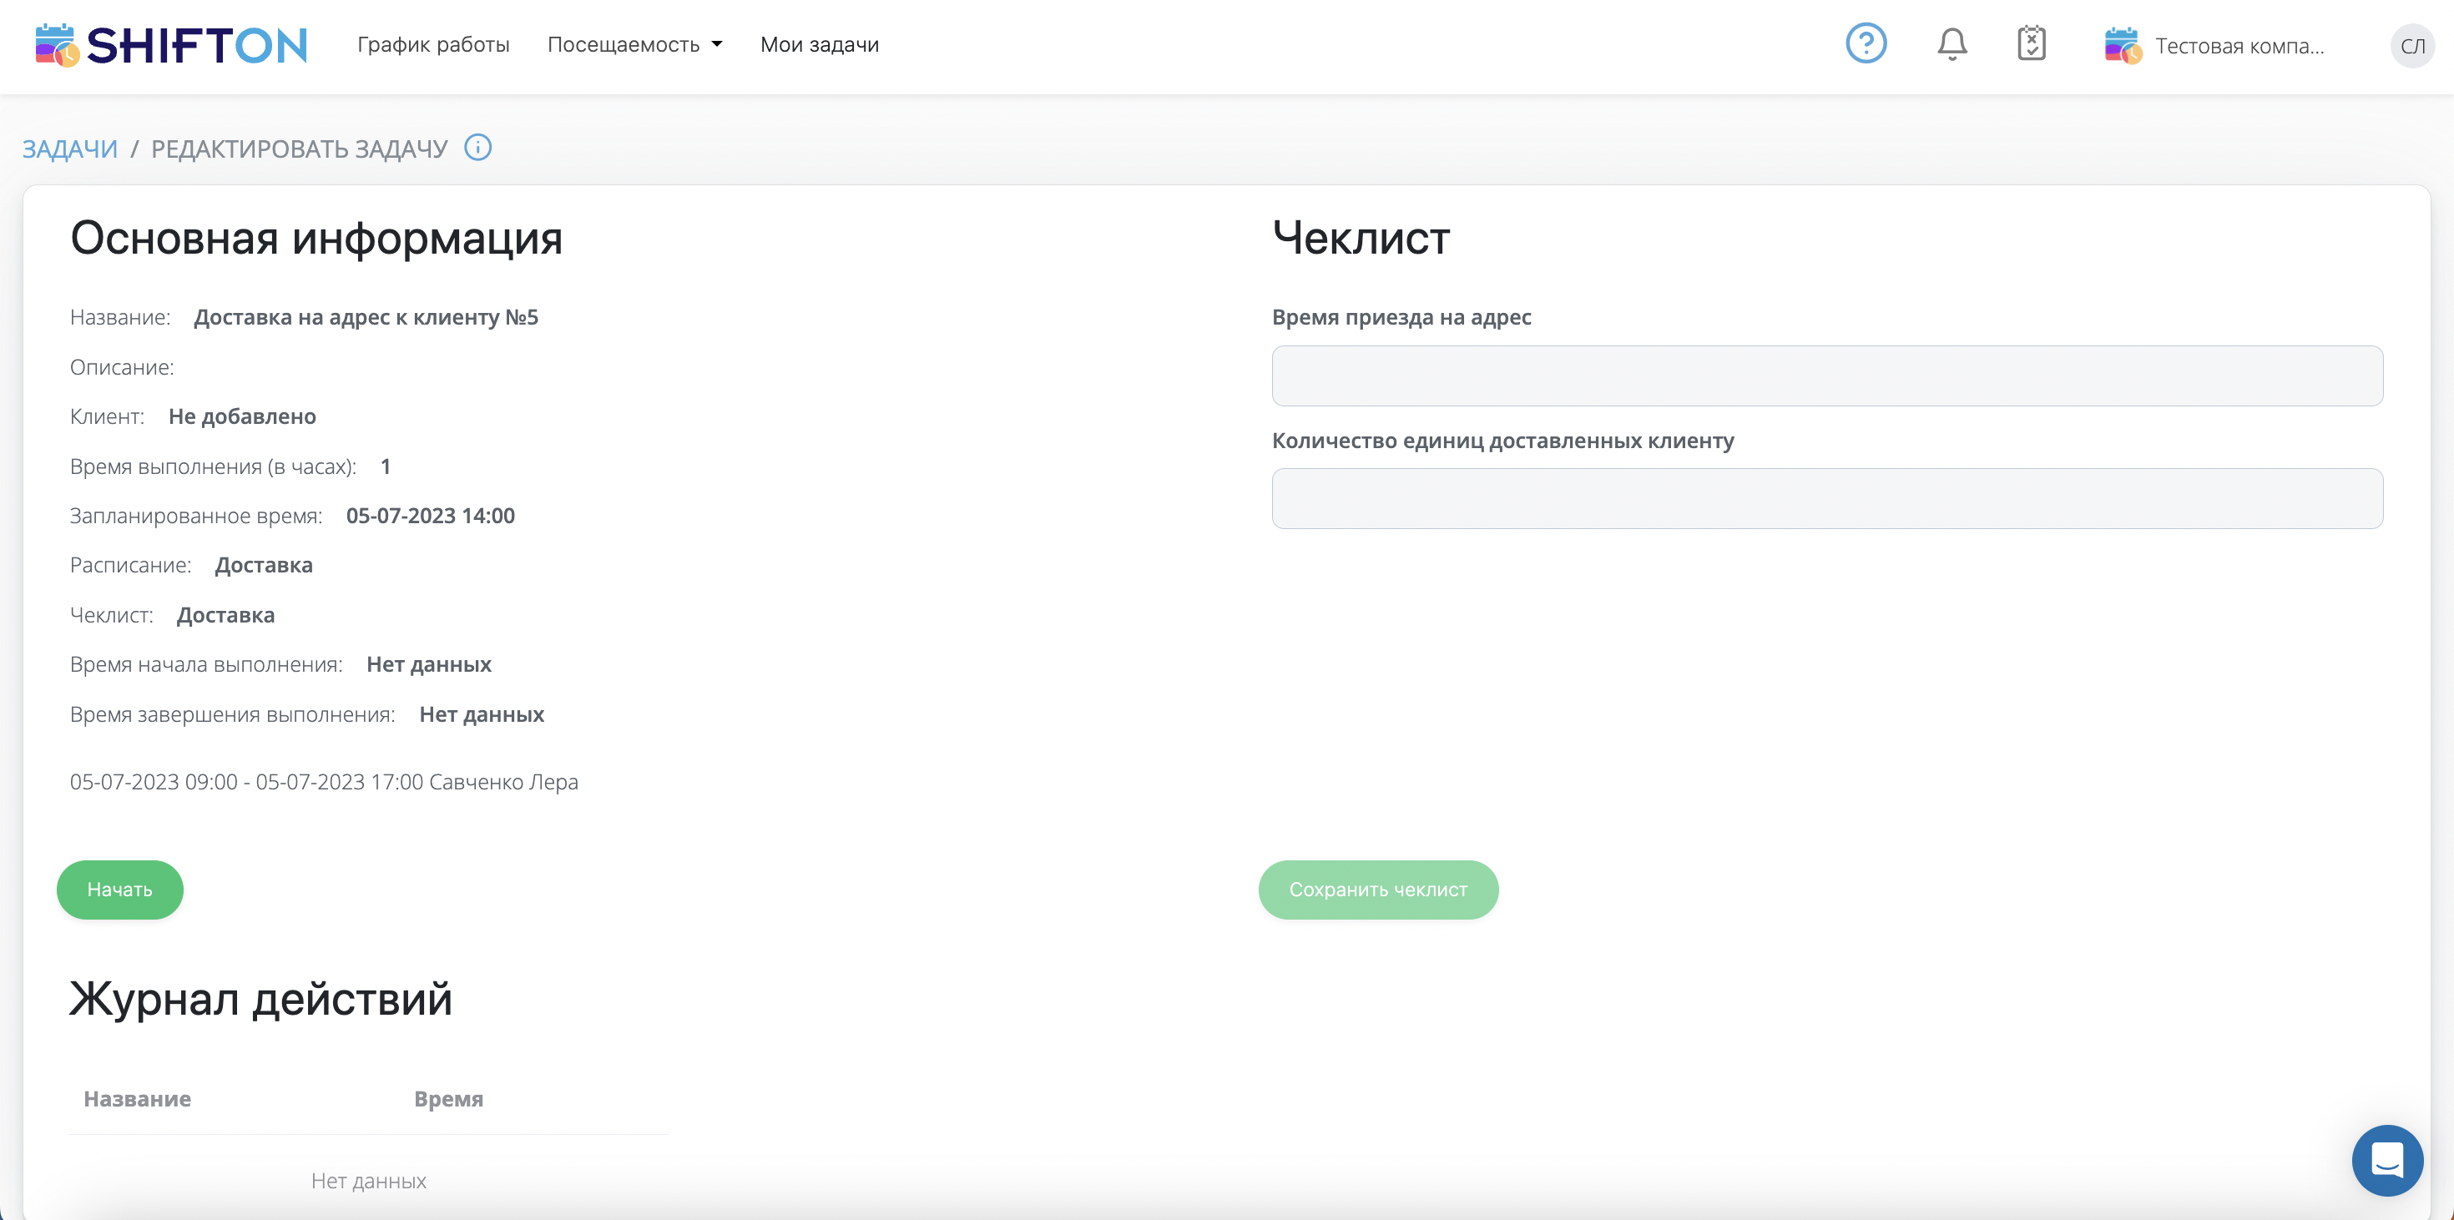Open the help question mark icon
Image resolution: width=2454 pixels, height=1220 pixels.
[1866, 43]
